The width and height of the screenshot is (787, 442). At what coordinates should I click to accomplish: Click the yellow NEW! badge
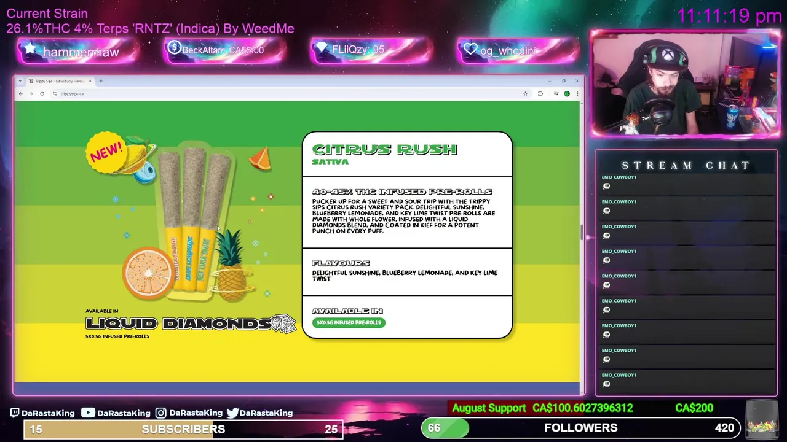coord(106,151)
